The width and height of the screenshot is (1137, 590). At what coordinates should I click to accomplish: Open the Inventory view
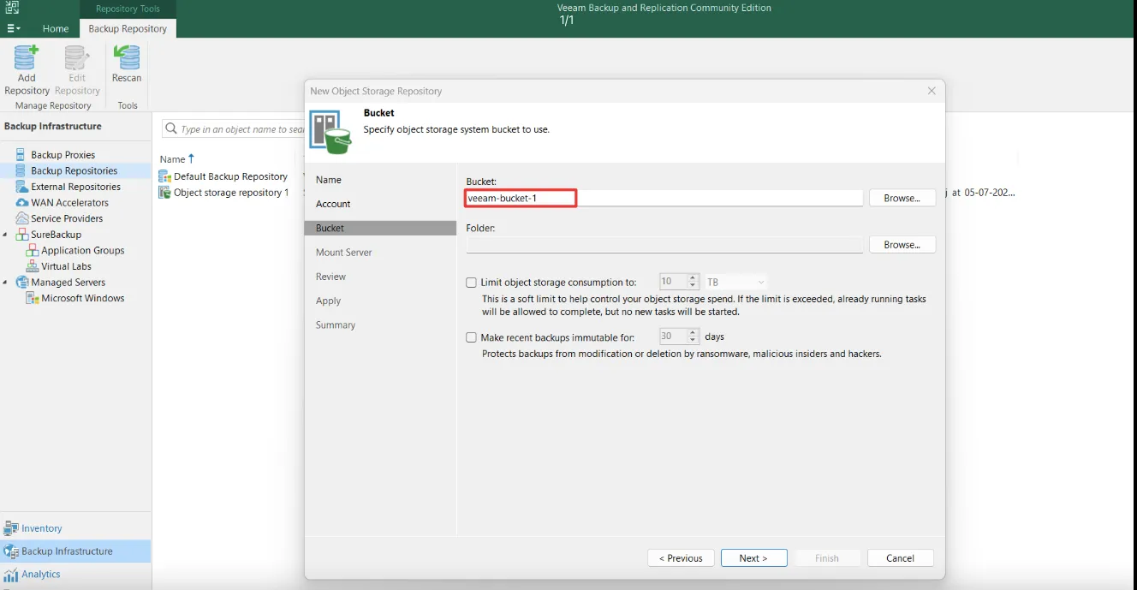pos(74,528)
